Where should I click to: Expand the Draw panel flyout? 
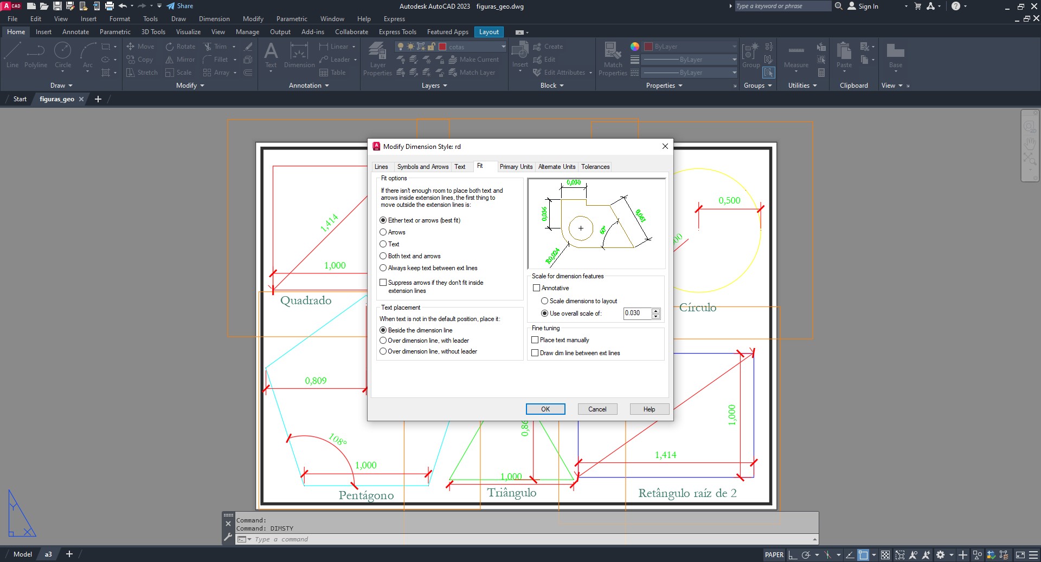tap(61, 86)
